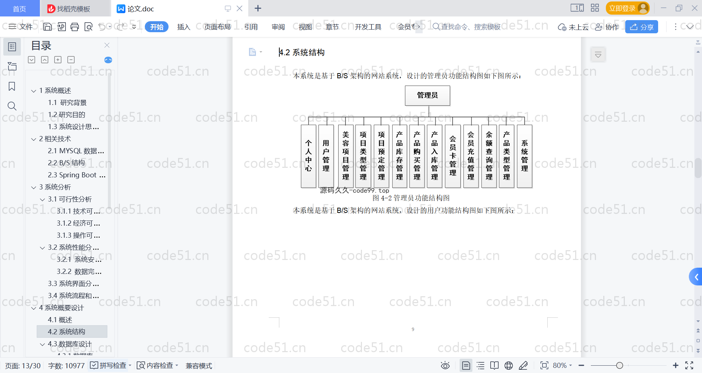Collapse the 3.2 系统性能分 node
The width and height of the screenshot is (702, 373).
pos(42,248)
